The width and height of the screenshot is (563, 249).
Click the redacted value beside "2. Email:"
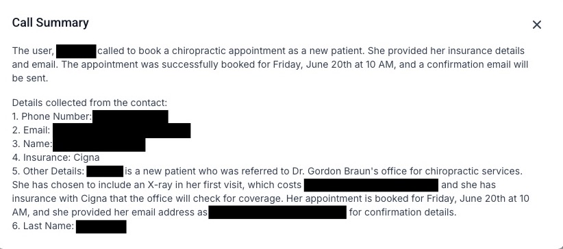click(x=122, y=131)
